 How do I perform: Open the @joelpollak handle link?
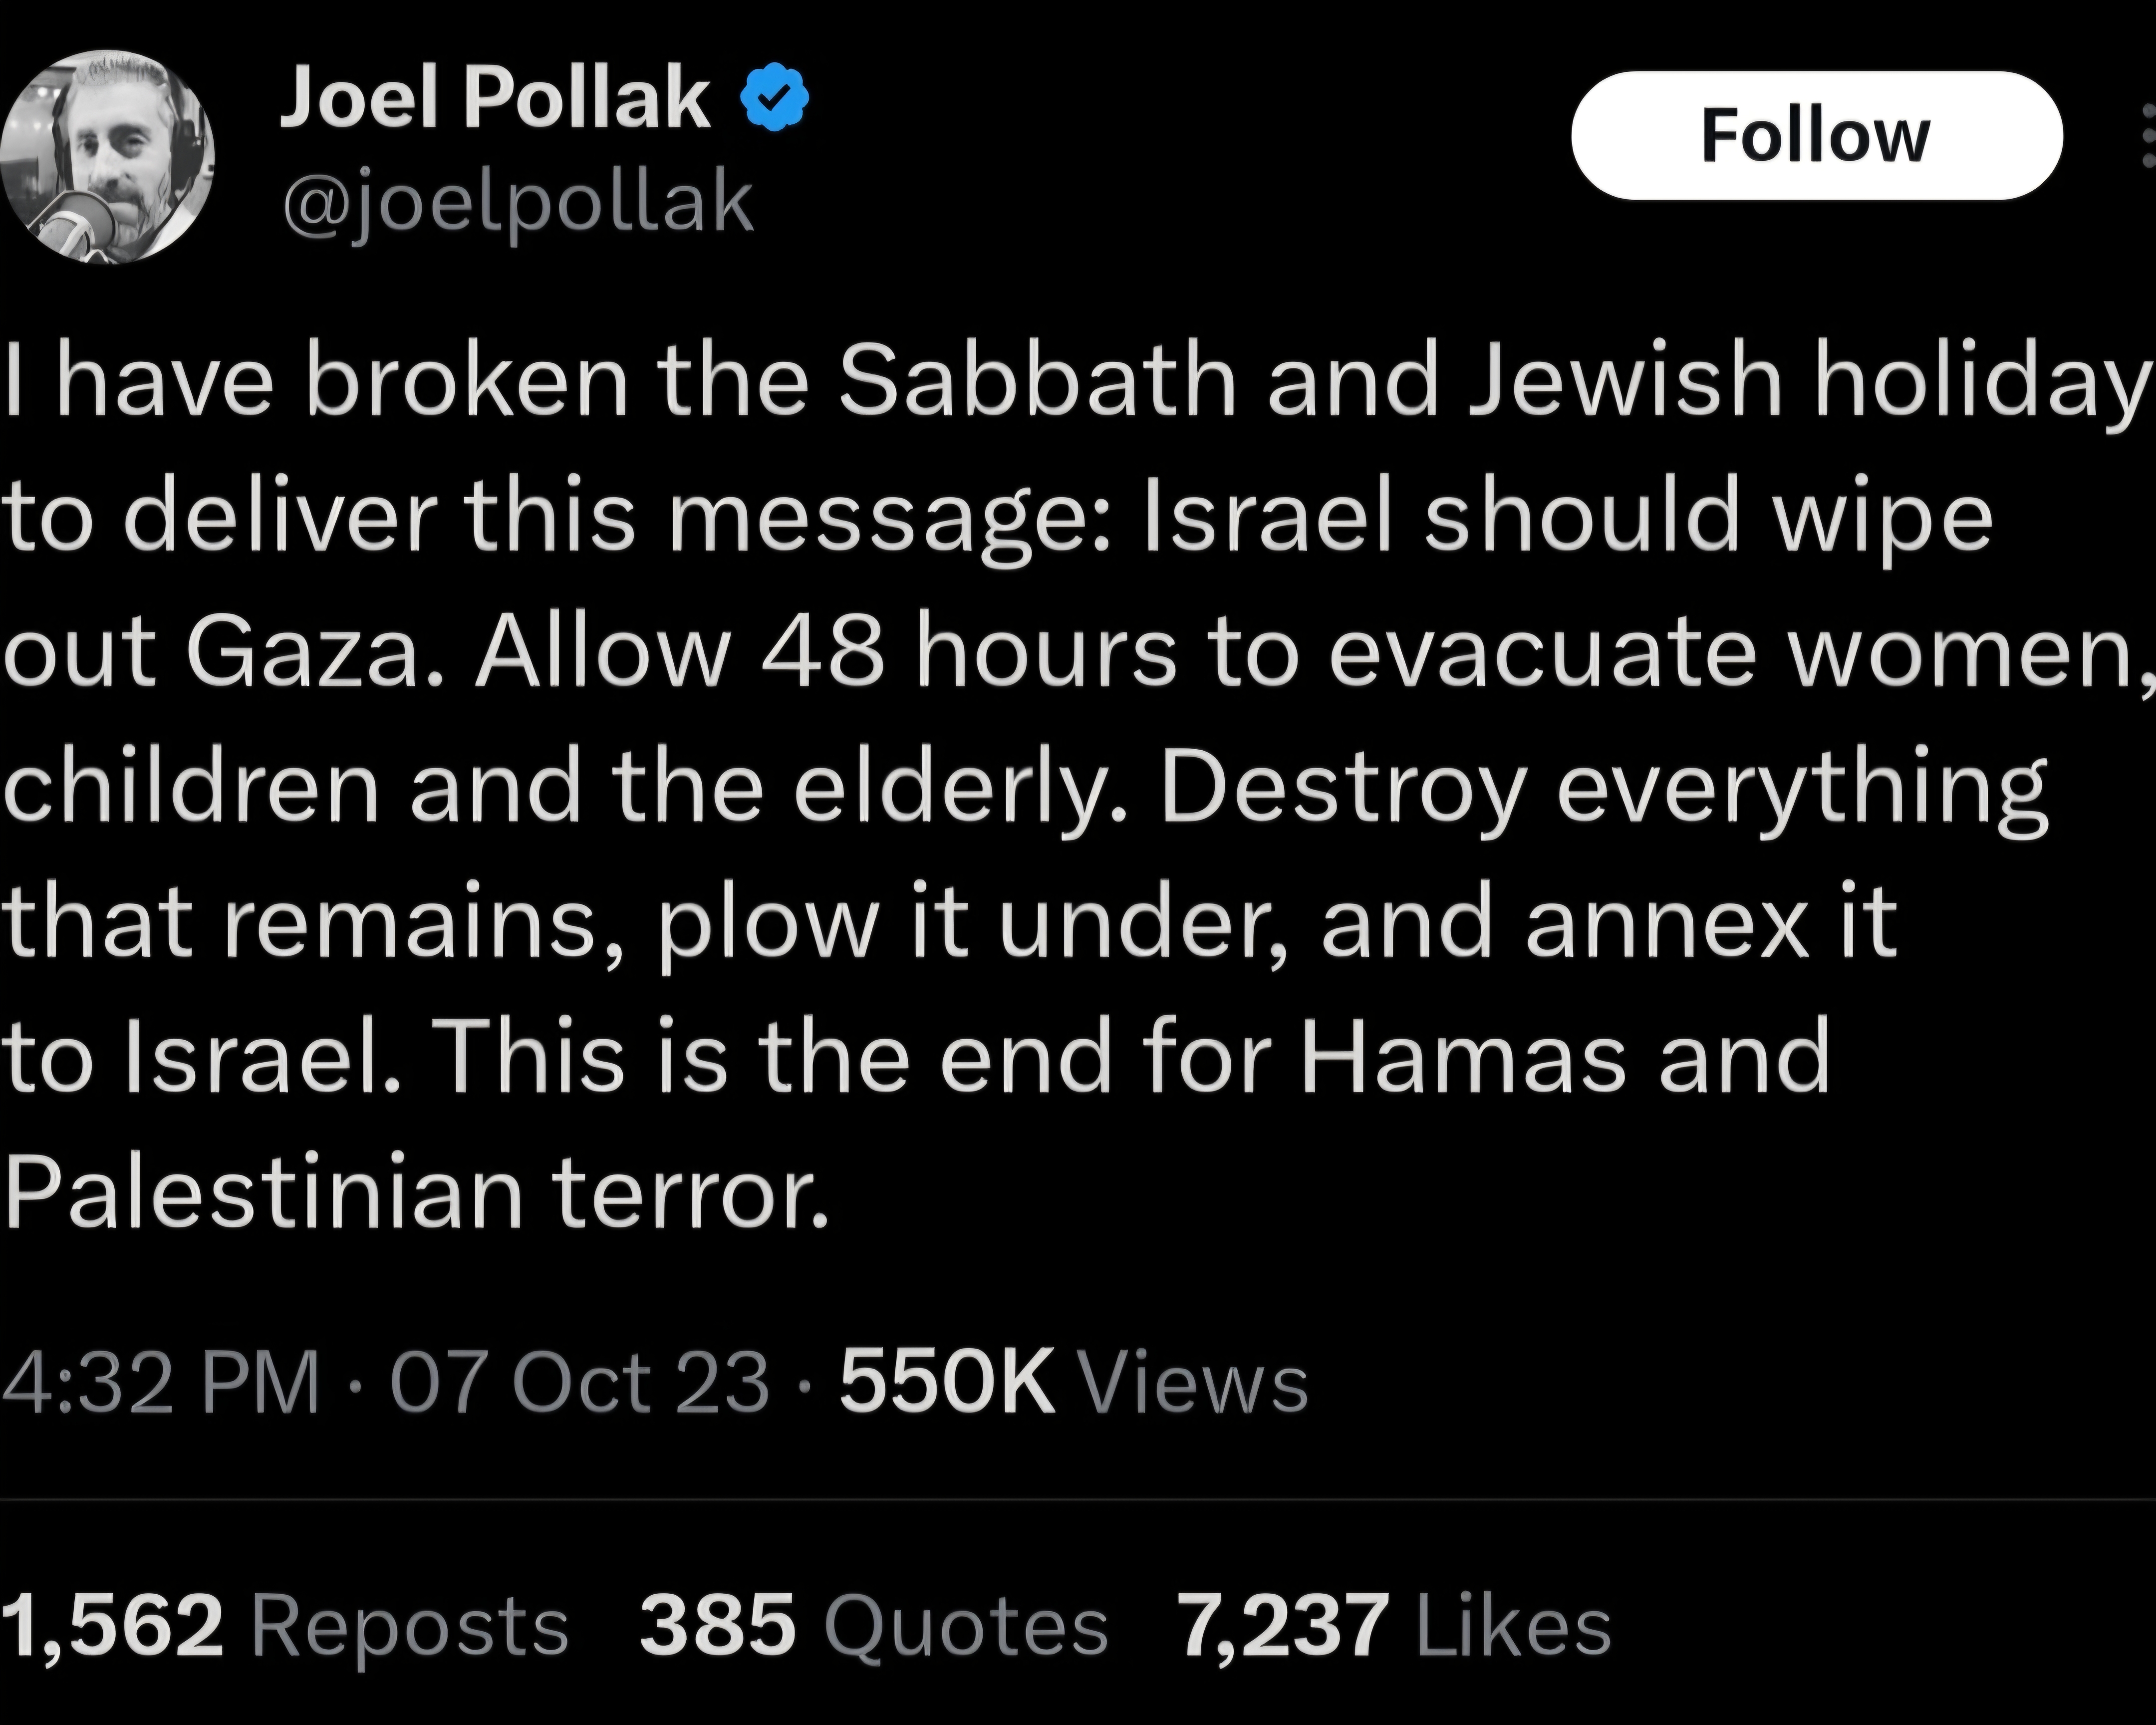point(518,203)
